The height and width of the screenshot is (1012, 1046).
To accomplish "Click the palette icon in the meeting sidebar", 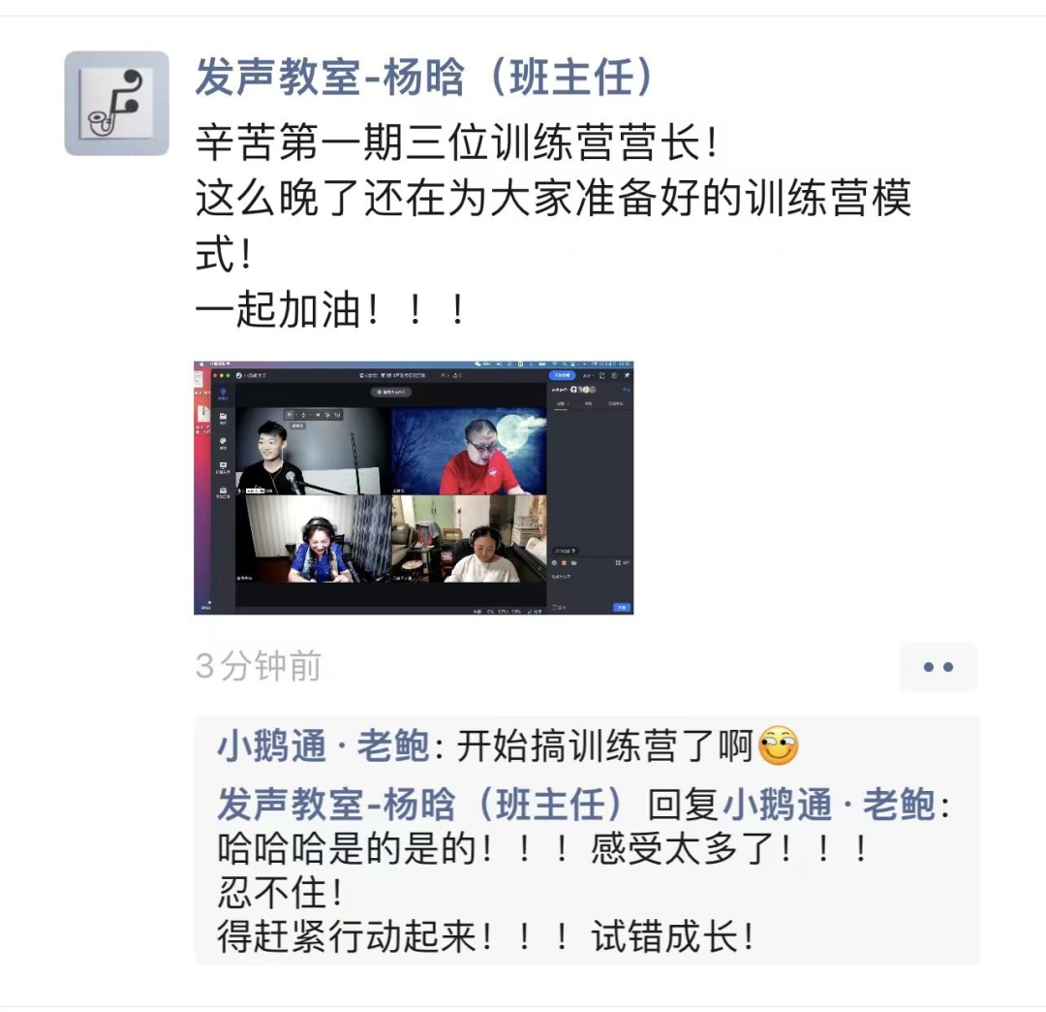I will click(x=223, y=443).
